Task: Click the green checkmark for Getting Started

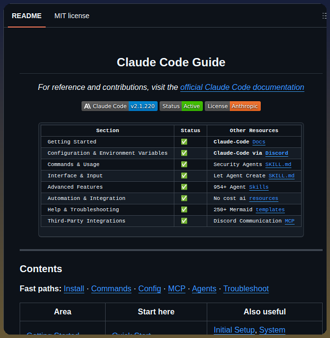Action: tap(184, 141)
